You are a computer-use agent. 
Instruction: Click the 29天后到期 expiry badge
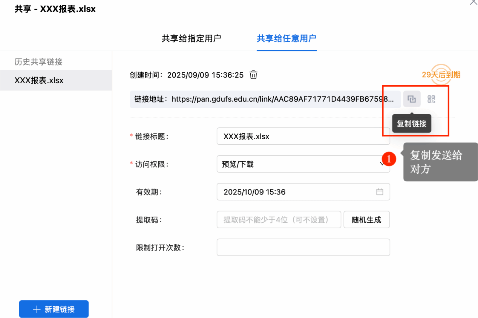(441, 75)
